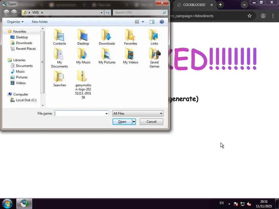Change view using the views icon
Screen dimensions: 279x209
click(x=137, y=22)
